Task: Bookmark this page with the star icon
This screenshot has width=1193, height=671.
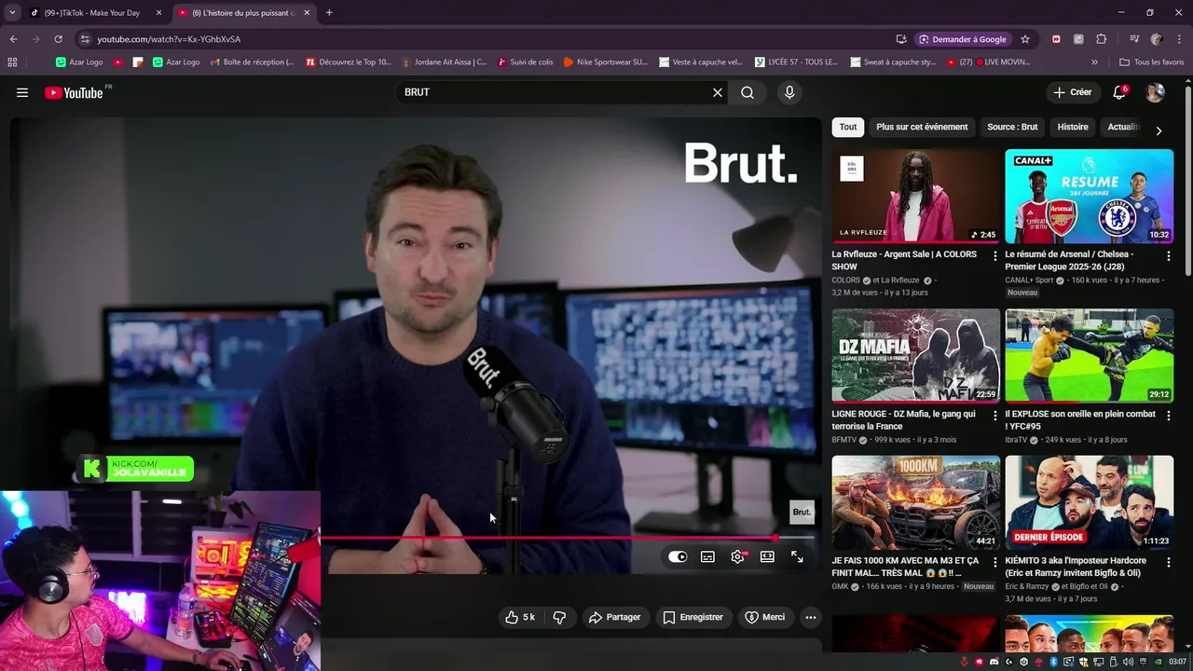Action: pyautogui.click(x=1025, y=39)
